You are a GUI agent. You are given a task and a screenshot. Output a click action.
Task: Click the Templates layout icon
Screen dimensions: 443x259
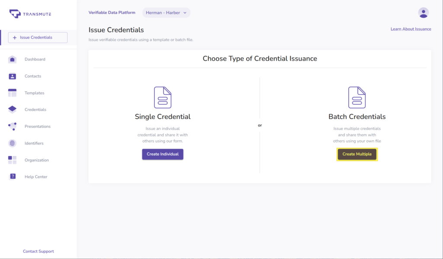[12, 93]
